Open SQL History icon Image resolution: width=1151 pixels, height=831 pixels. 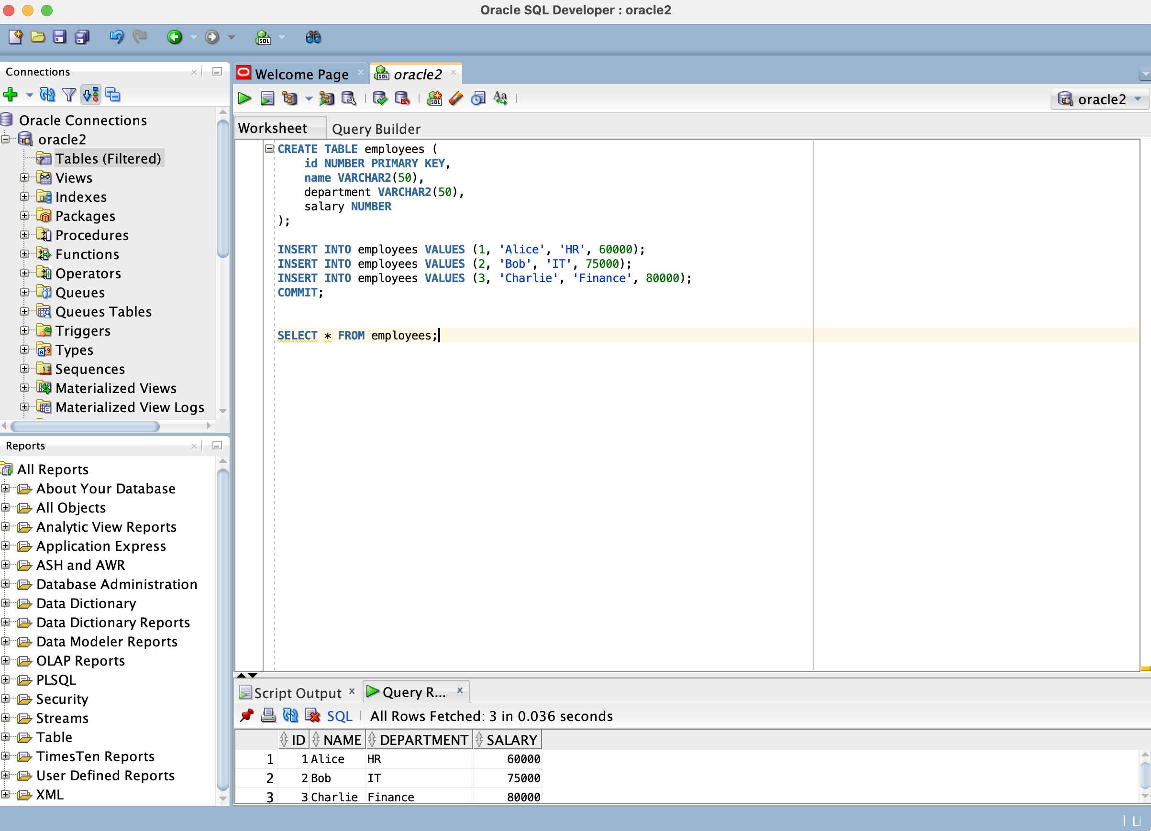pos(478,98)
